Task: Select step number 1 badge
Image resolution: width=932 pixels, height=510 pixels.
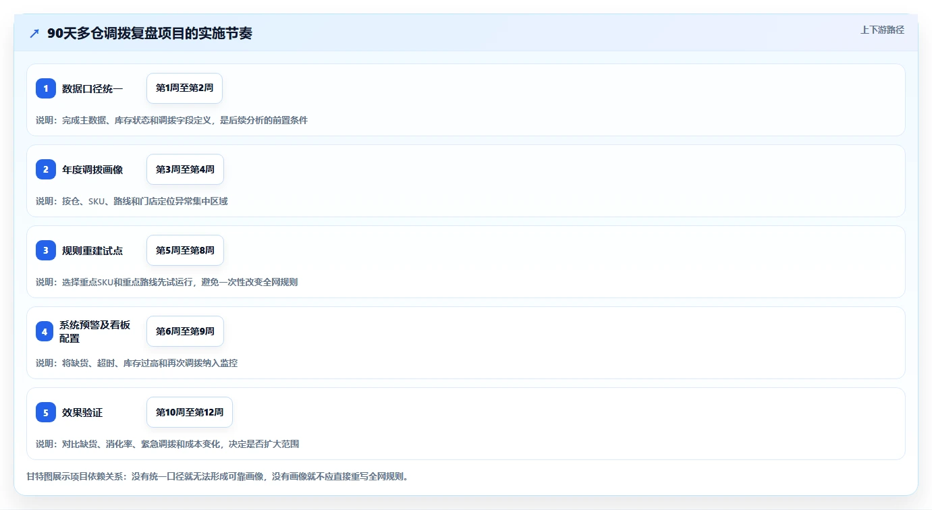Action: (x=46, y=88)
